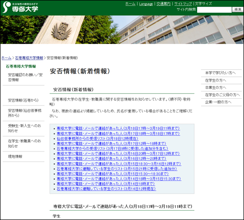
Task: Open the サイトマップ link
Action: (x=183, y=4)
